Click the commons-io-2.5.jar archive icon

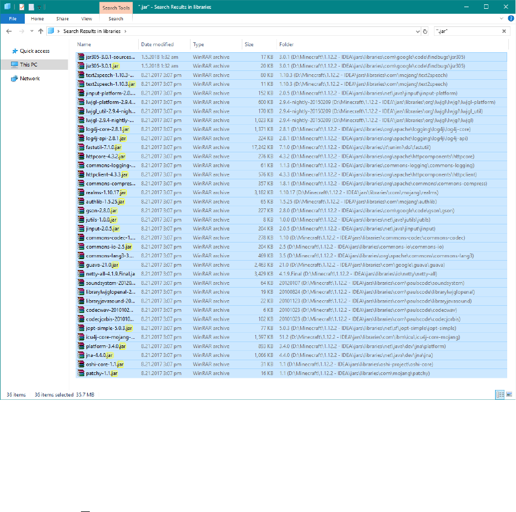tap(80, 247)
